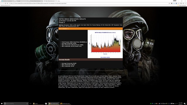Click the METRO REDUX BENCHMARK RESULTS title
Screen dimensions: 187x105
[x=72, y=19]
